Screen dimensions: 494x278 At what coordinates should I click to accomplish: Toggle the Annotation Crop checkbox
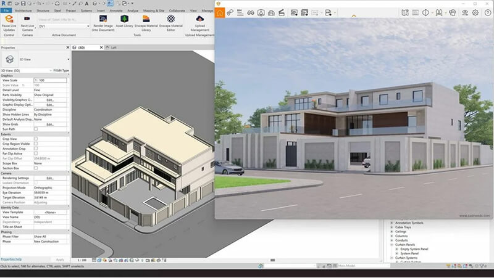36,149
